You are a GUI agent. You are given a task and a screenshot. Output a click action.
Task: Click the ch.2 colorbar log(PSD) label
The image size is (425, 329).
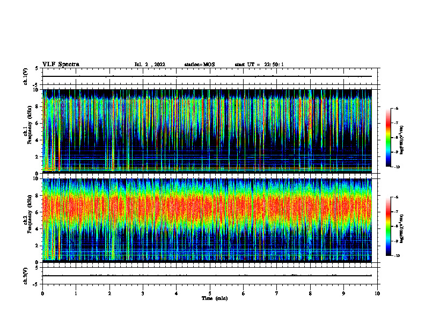[x=402, y=228]
